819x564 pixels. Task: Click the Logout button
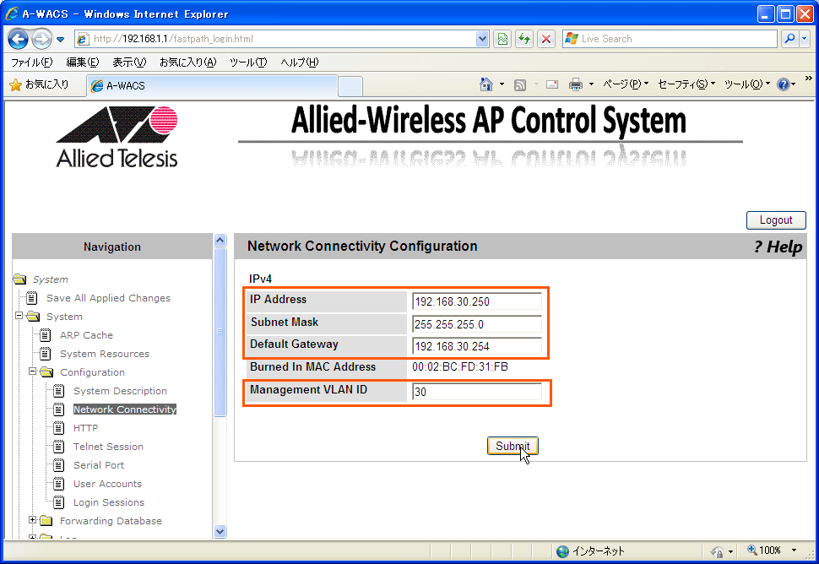tap(776, 220)
